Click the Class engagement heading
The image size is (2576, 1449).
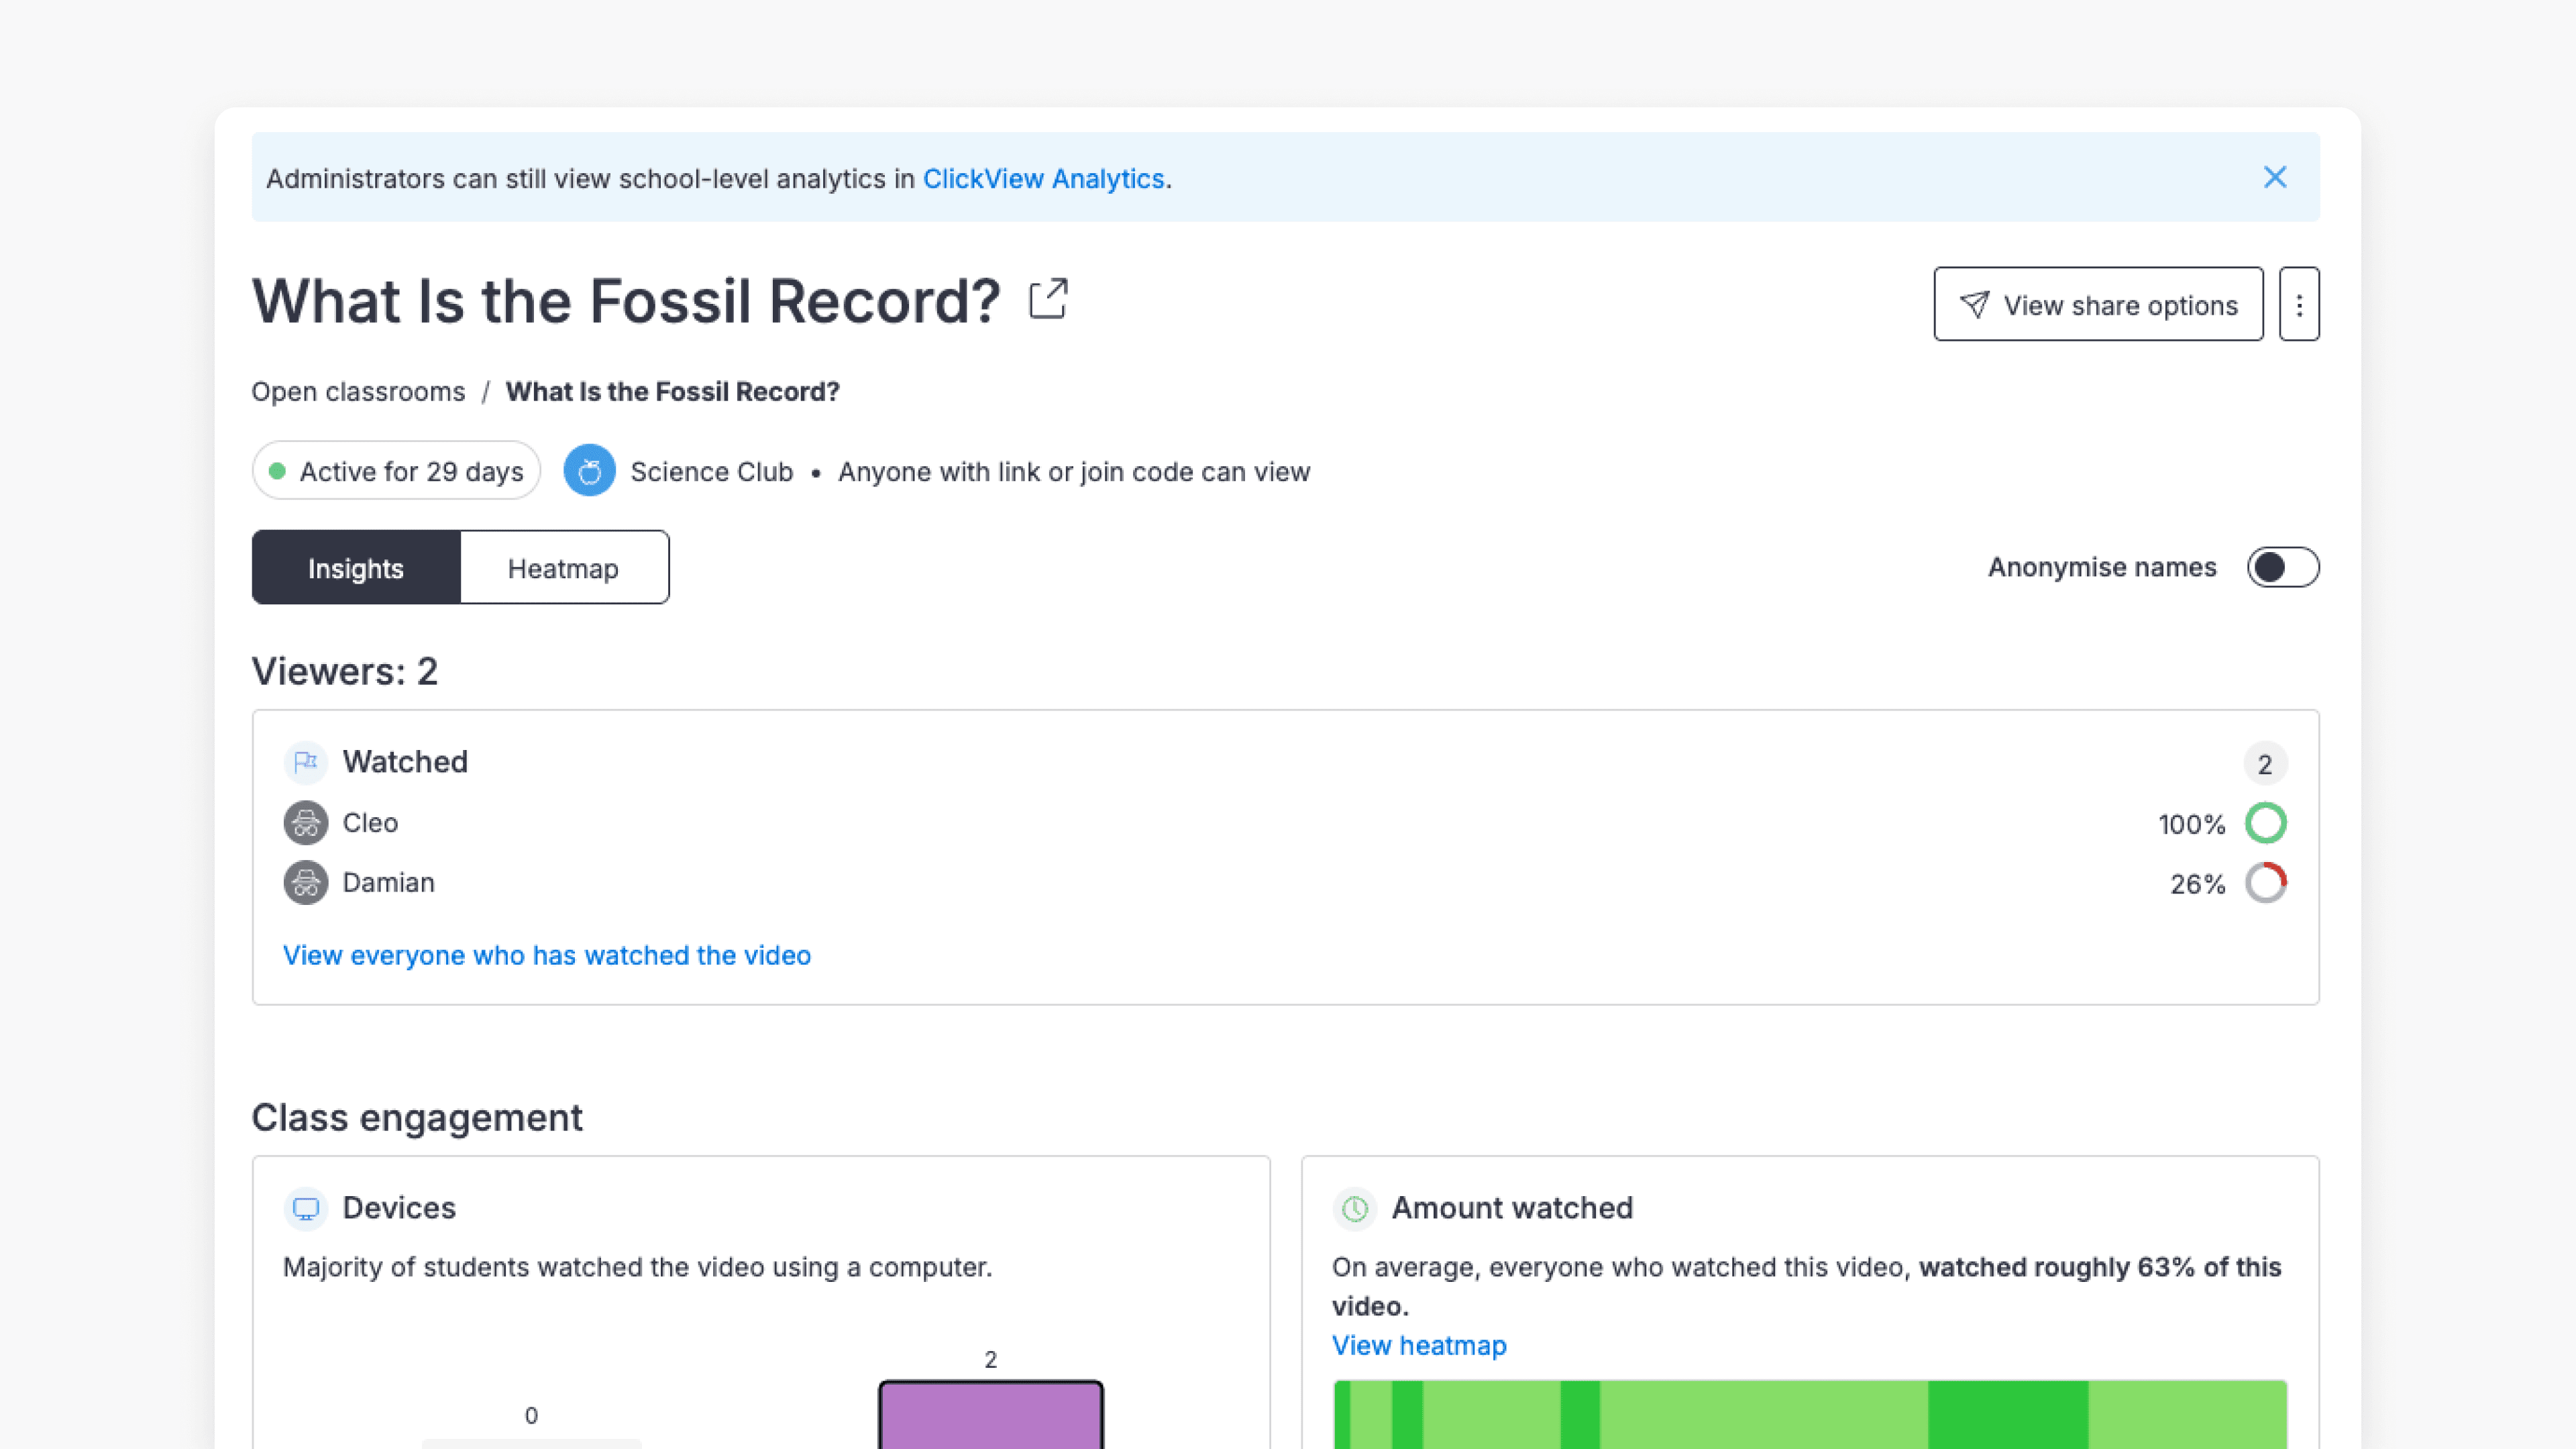(417, 1118)
